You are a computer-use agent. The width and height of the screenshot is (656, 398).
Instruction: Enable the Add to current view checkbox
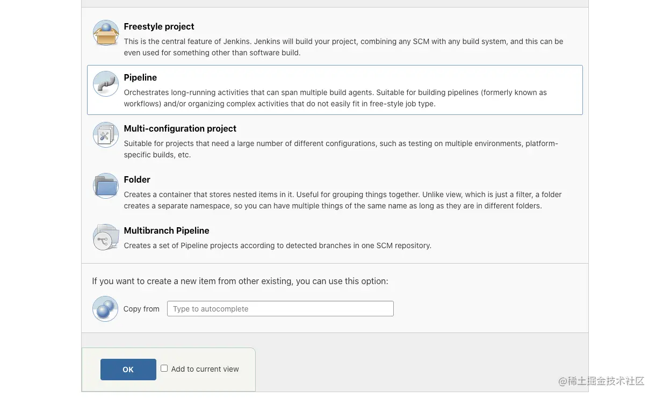[164, 368]
